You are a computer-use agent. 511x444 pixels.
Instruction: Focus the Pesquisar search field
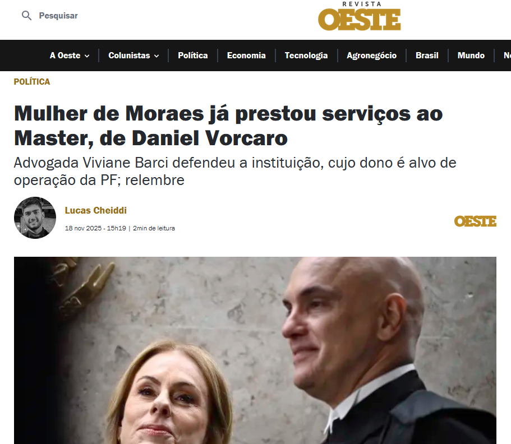[58, 16]
